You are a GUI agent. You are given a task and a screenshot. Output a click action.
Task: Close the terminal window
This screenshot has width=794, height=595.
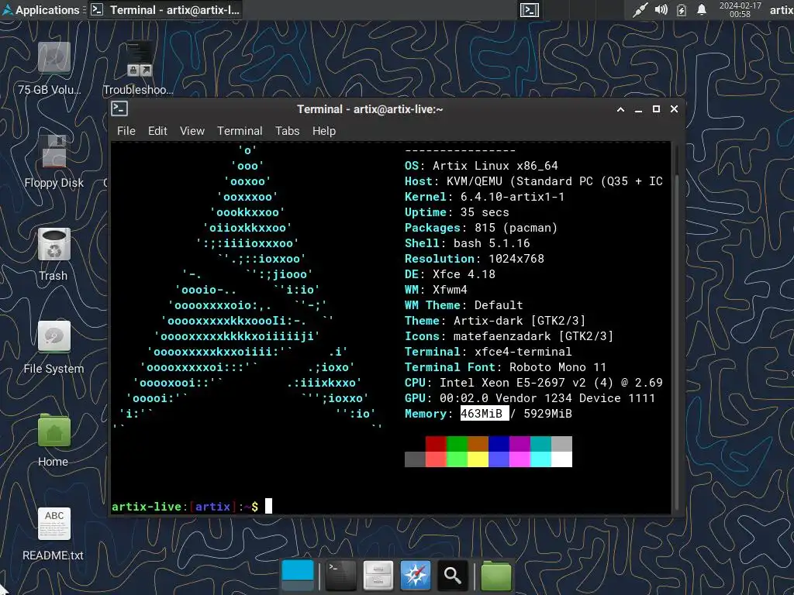coord(674,109)
